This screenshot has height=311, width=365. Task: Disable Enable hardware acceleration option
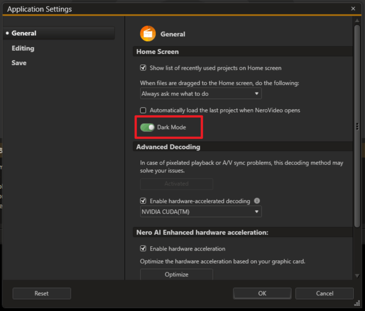(143, 249)
